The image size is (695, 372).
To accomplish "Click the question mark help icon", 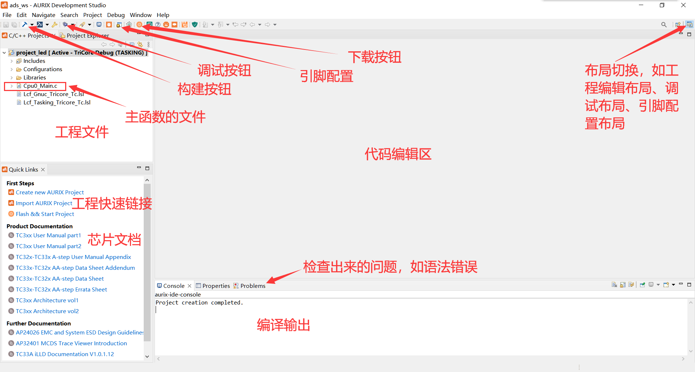I will coord(158,25).
